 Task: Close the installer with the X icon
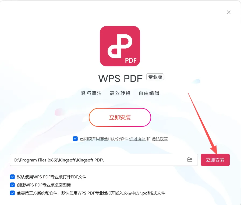pos(229,12)
